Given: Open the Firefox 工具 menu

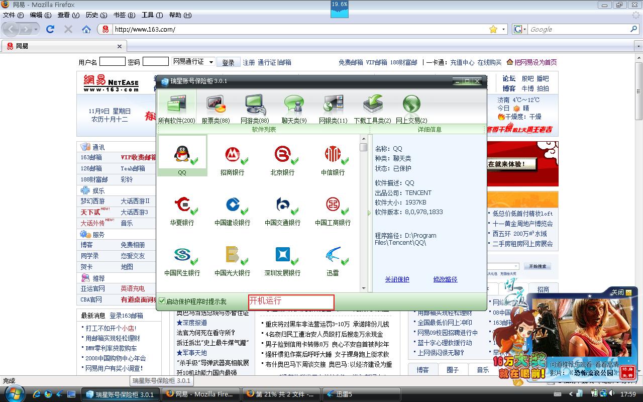Looking at the screenshot, I should (x=152, y=15).
